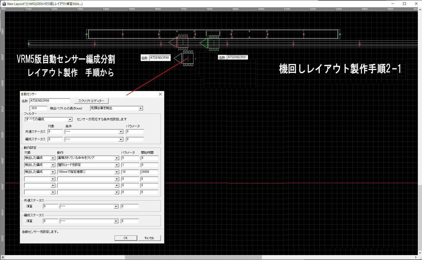Open the 演算 dropdown in the 編成ステータス section
This screenshot has width=422, height=260.
(x=117, y=221)
